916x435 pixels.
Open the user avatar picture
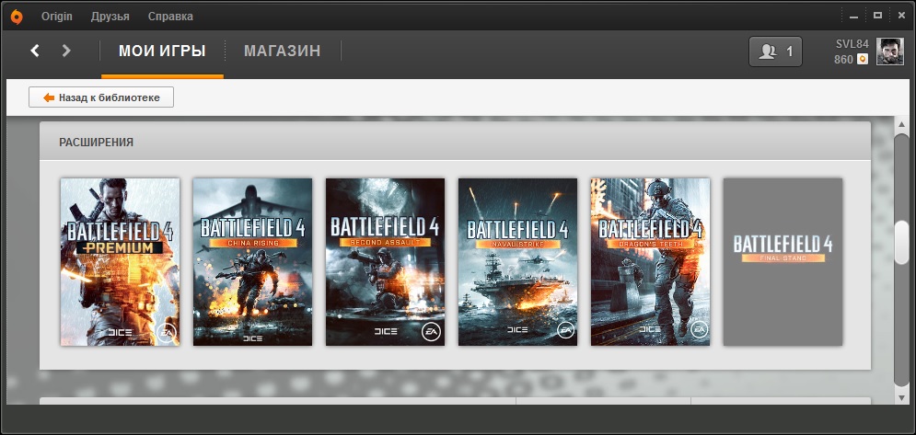[x=889, y=52]
